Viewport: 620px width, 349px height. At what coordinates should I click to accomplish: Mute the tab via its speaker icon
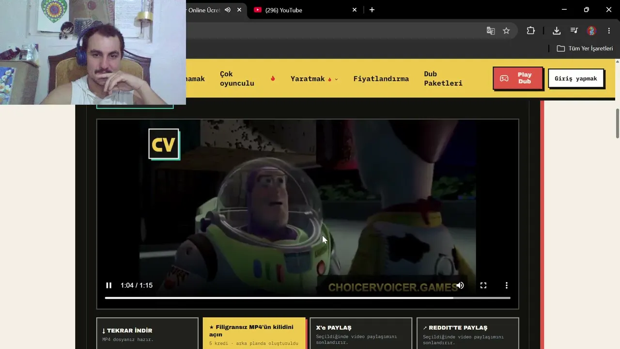228,10
